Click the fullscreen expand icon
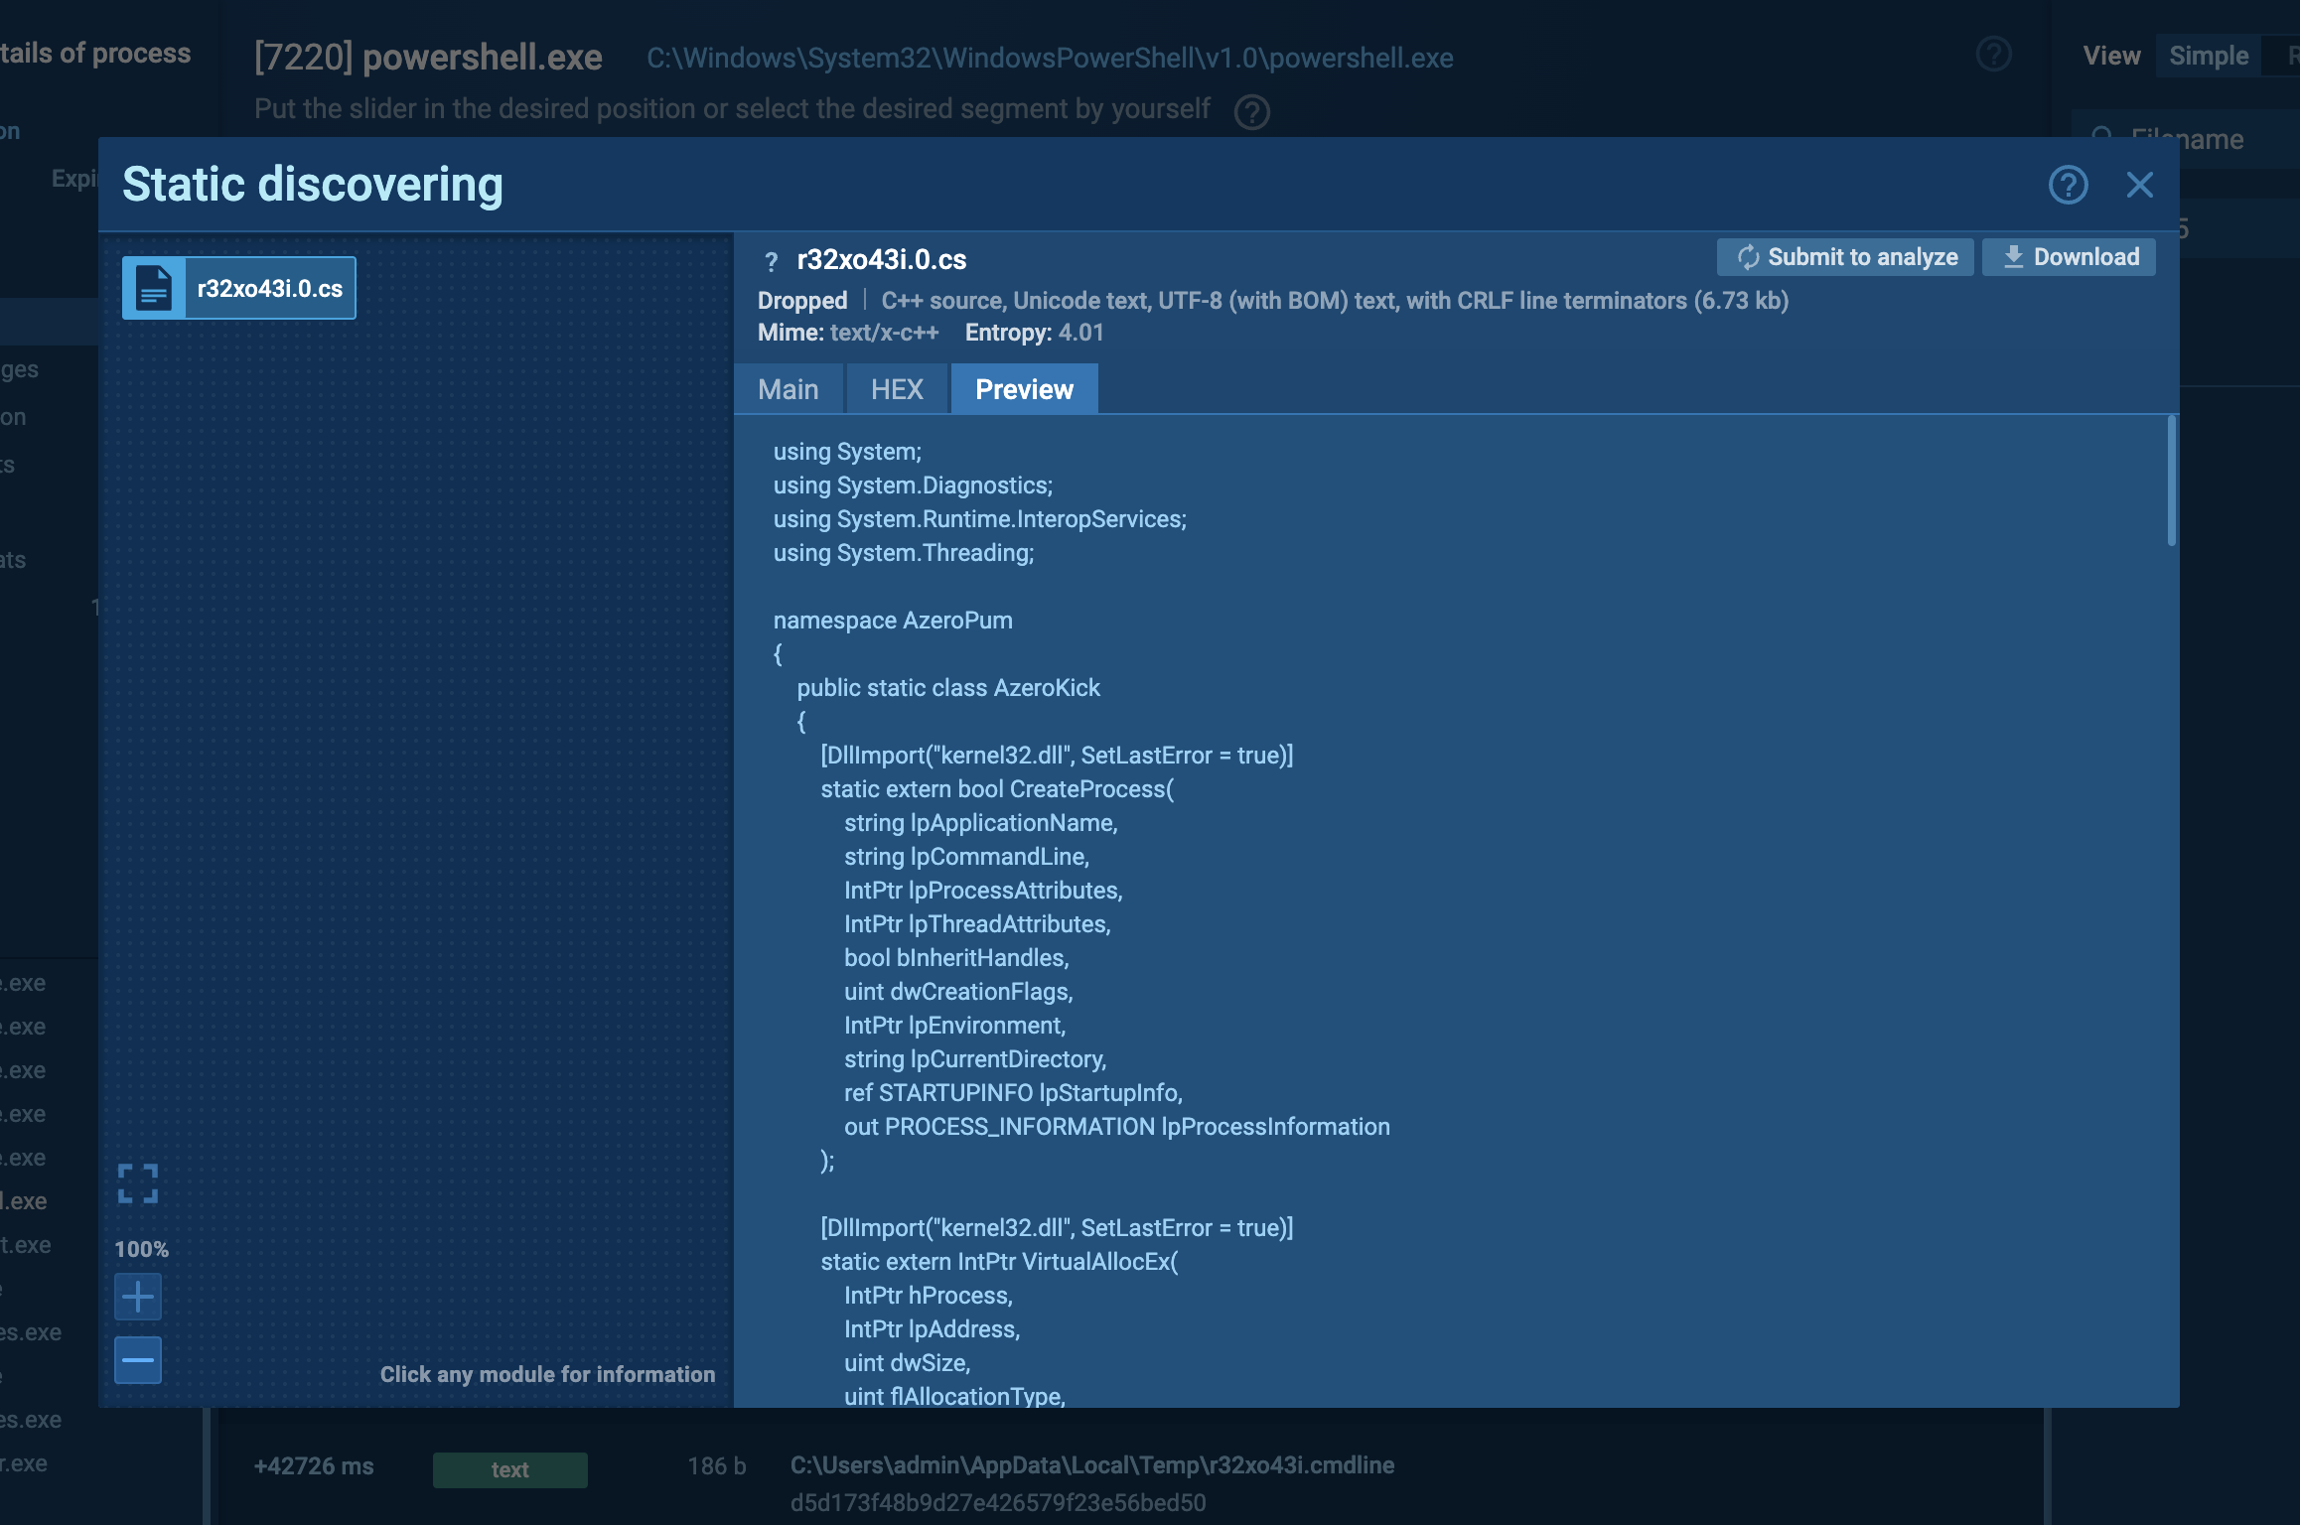The image size is (2300, 1525). click(138, 1183)
